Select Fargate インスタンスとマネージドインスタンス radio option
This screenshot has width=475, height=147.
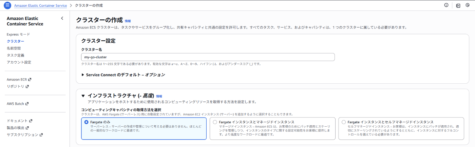pos(215,122)
